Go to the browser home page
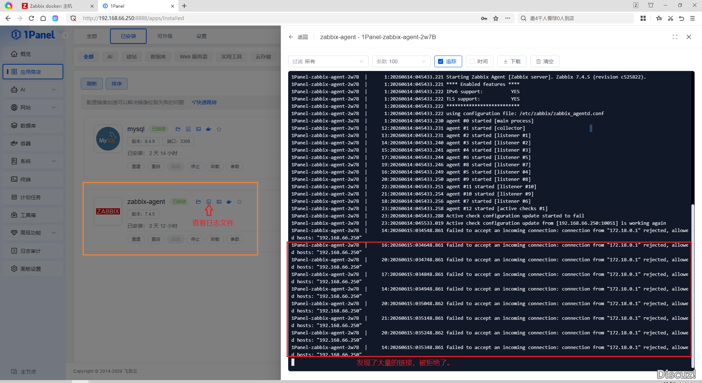 [43, 18]
